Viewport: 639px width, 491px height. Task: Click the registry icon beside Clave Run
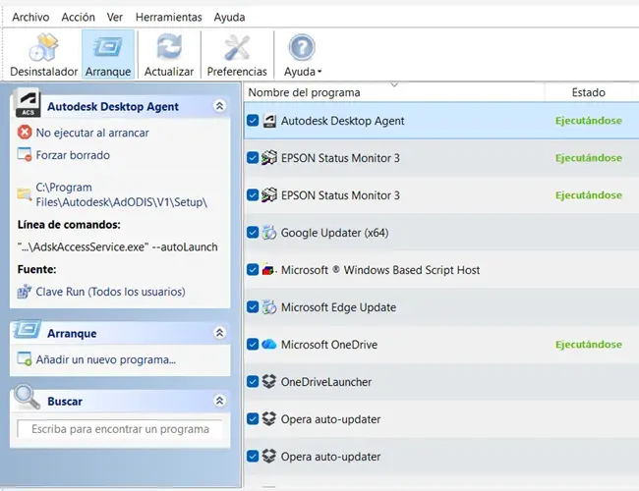pos(25,292)
